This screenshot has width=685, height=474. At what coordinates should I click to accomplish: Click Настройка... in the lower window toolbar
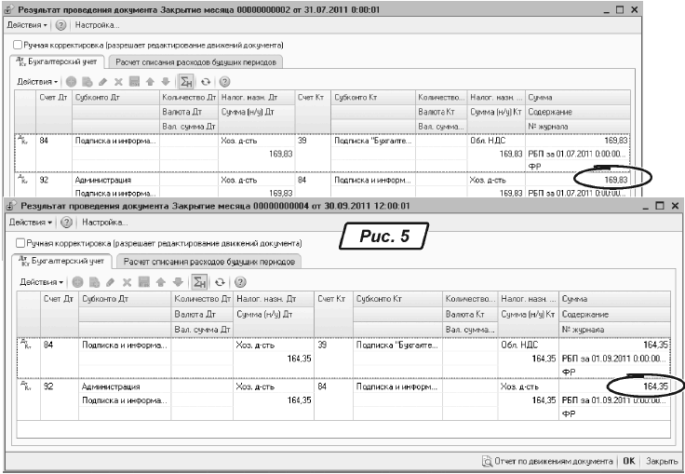coord(105,223)
